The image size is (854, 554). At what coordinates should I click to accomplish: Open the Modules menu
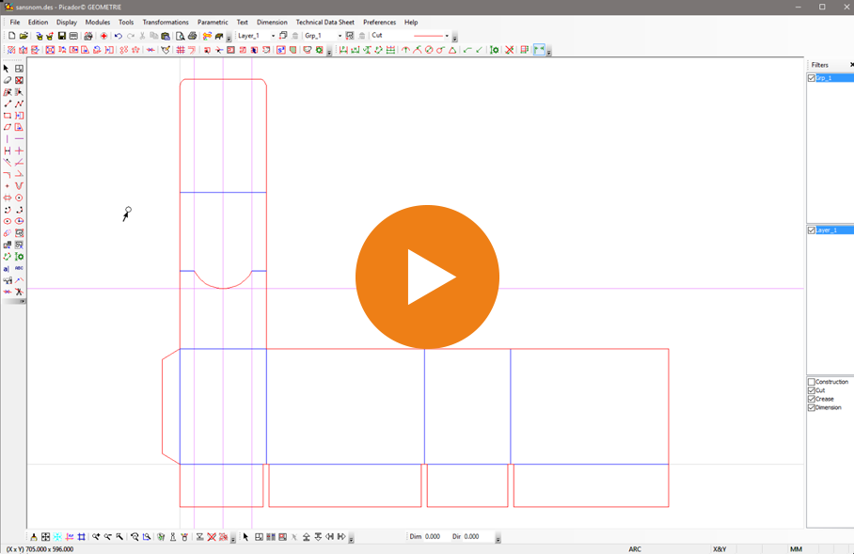tap(98, 23)
